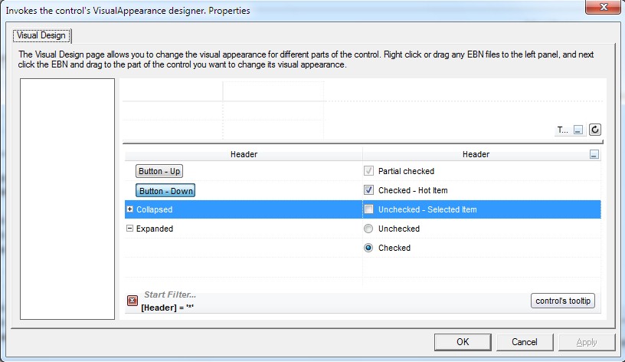Click the left Header column
625x362 pixels.
pos(244,154)
